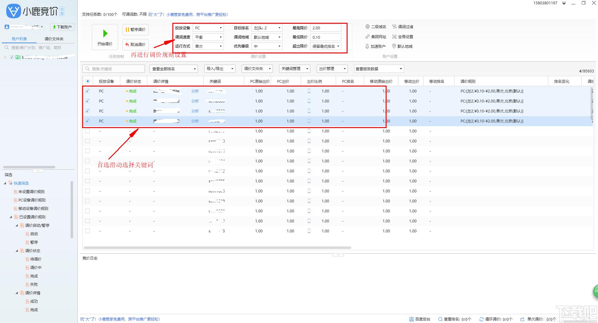Click the search icon in keyword search box

pyautogui.click(x=87, y=69)
